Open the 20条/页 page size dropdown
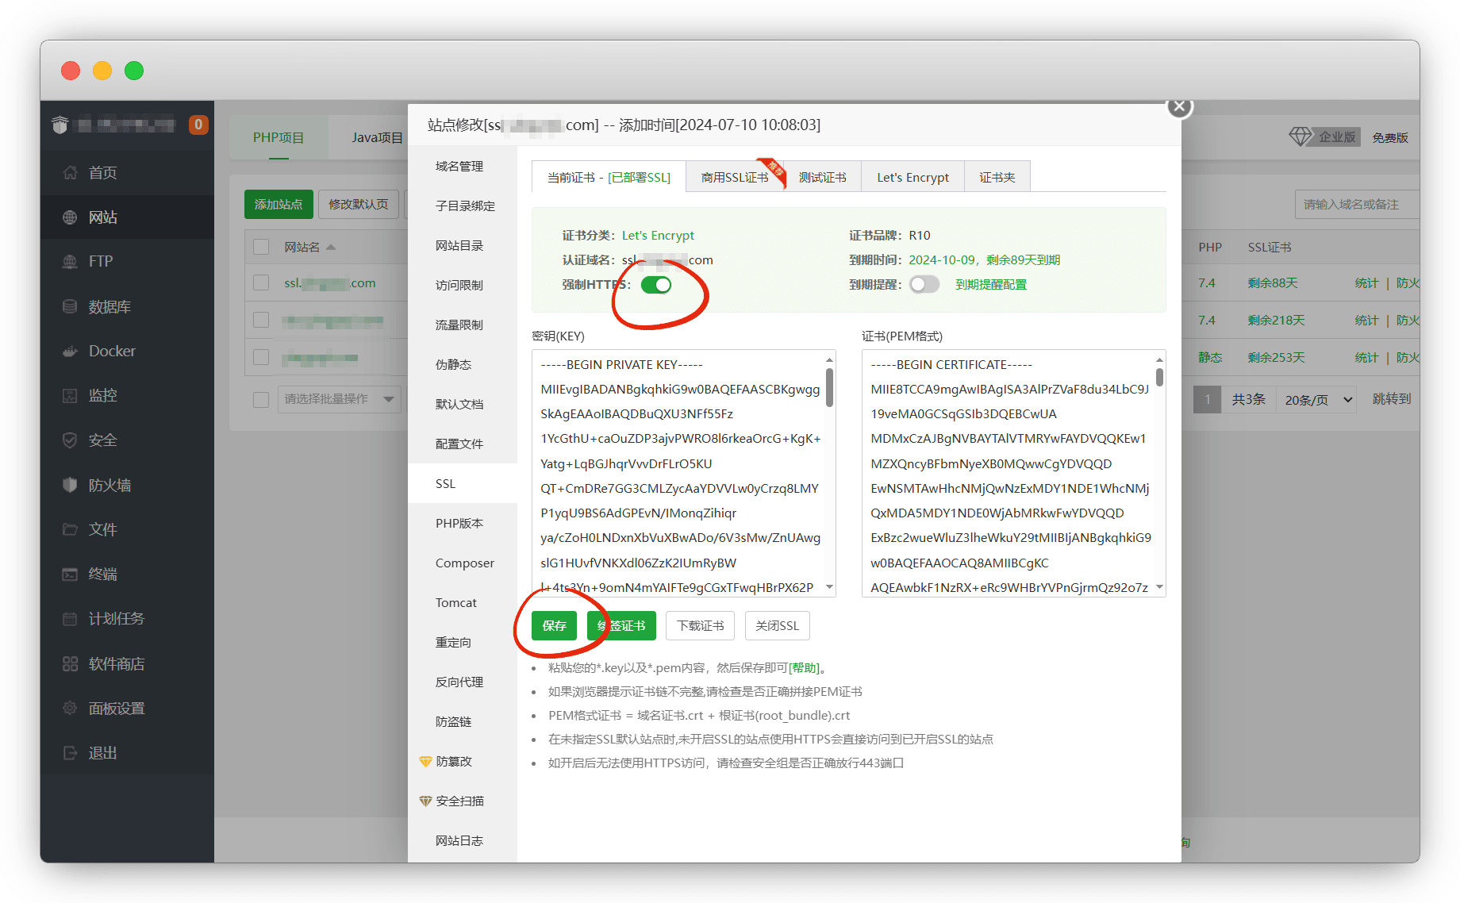Viewport: 1460px width, 903px height. click(1318, 400)
